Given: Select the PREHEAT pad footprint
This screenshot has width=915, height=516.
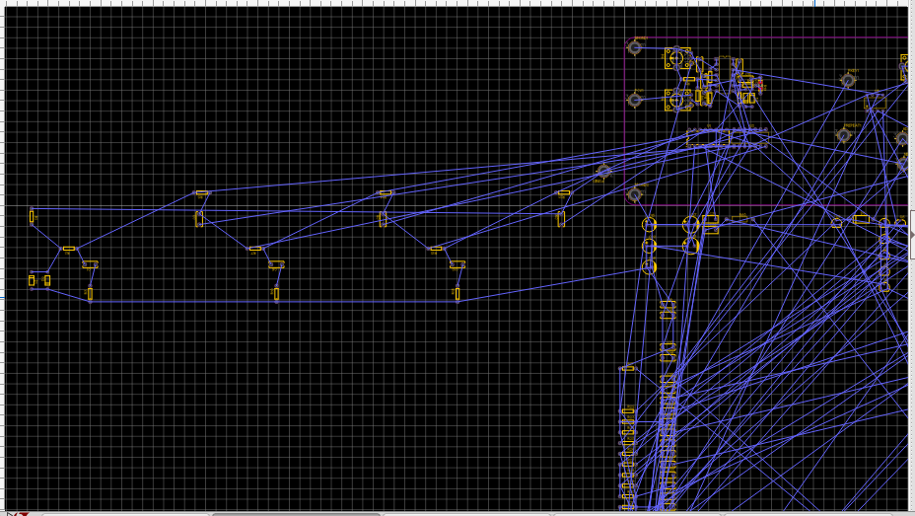Looking at the screenshot, I should [x=843, y=135].
